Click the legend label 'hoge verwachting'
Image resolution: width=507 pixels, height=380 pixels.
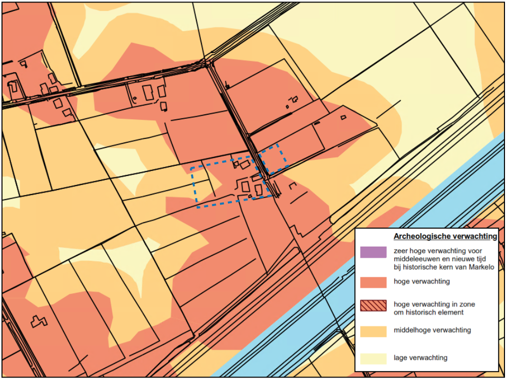pos(422,282)
